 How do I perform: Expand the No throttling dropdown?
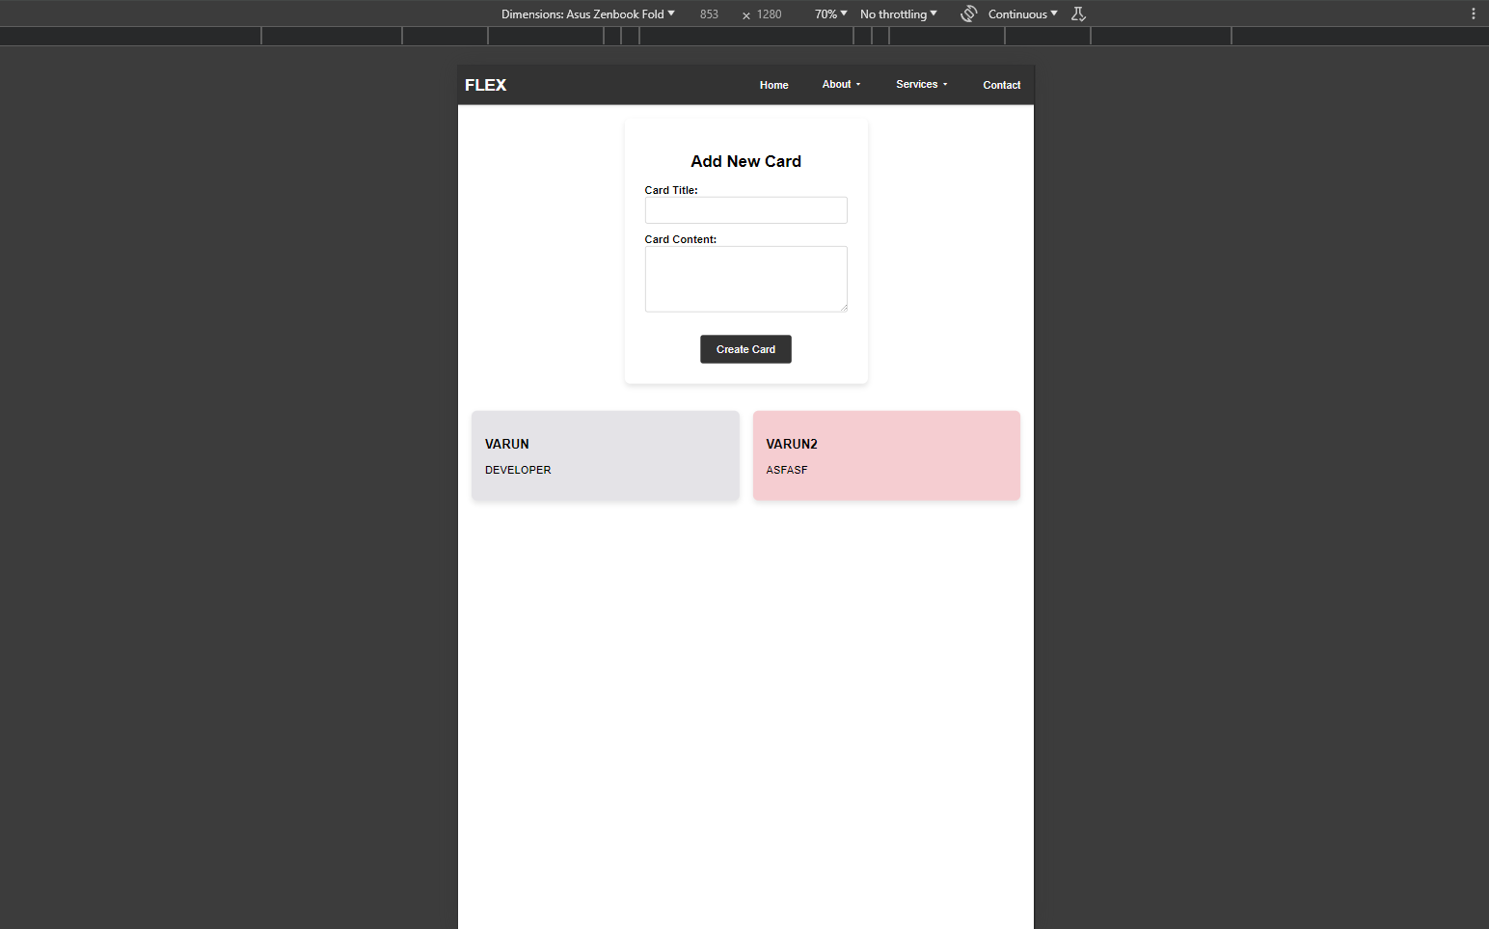pyautogui.click(x=898, y=14)
